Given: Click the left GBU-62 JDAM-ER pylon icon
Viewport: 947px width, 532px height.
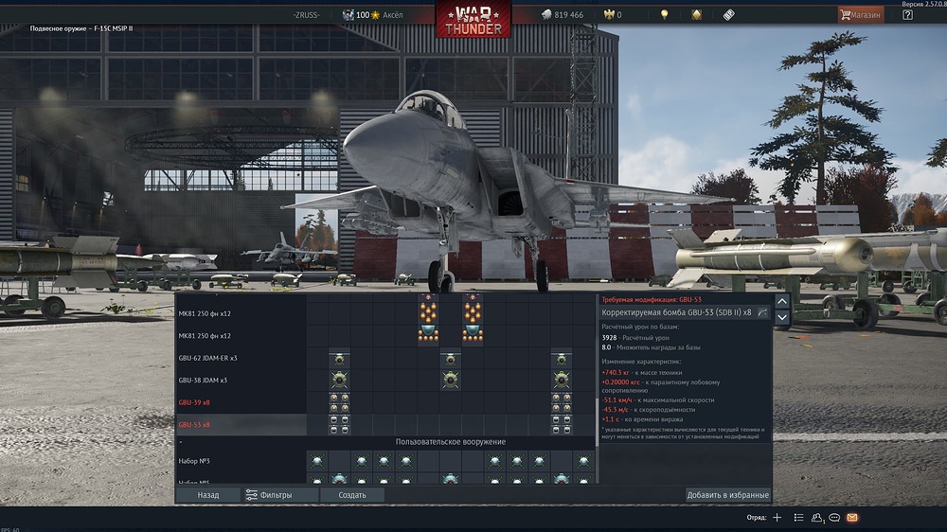Looking at the screenshot, I should (339, 360).
